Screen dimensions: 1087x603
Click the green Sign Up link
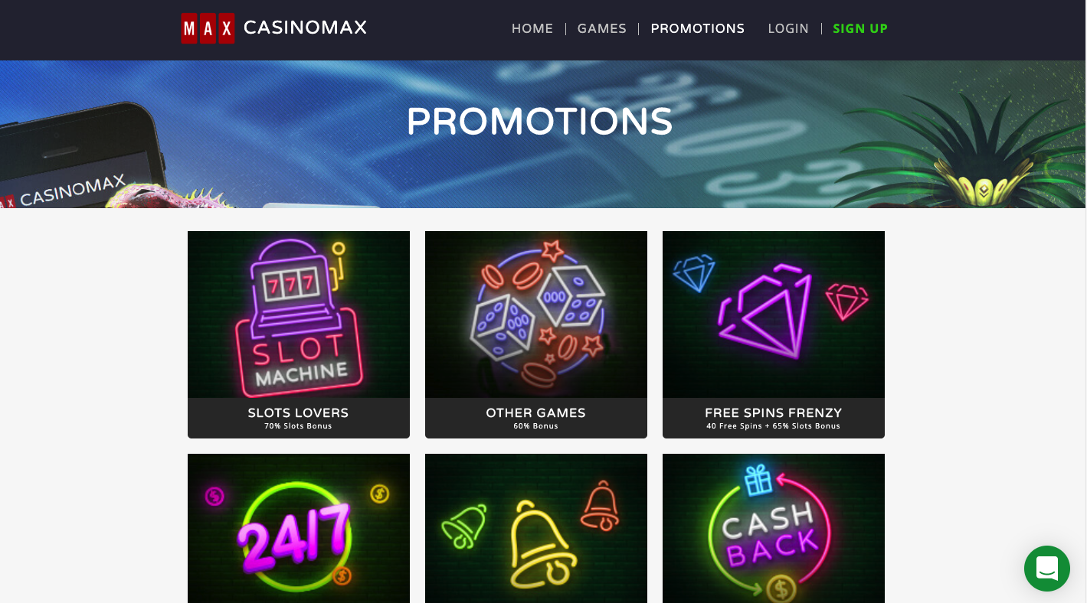(x=860, y=28)
